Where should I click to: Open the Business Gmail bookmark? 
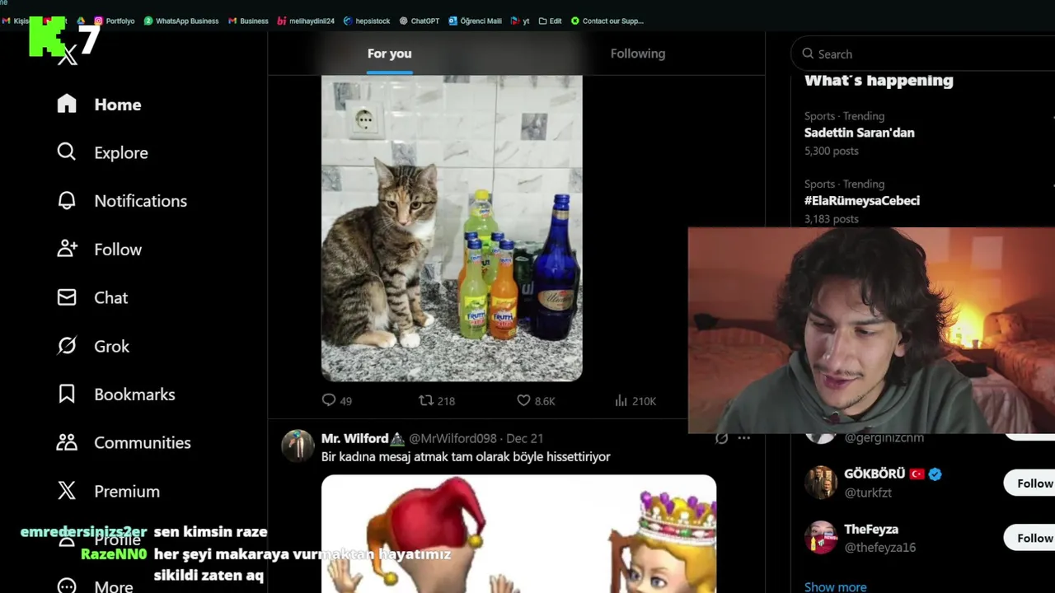(248, 21)
